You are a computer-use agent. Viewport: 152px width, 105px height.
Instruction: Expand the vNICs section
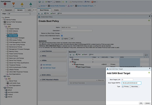pyautogui.click(x=53, y=56)
